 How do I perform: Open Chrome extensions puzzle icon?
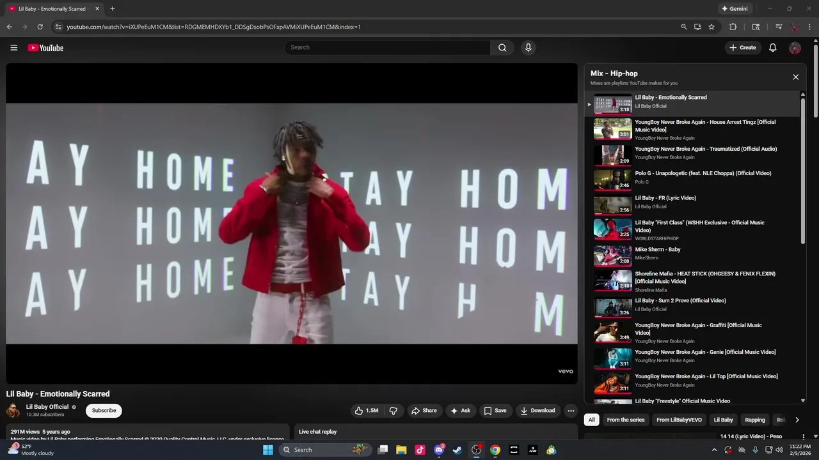click(x=733, y=27)
